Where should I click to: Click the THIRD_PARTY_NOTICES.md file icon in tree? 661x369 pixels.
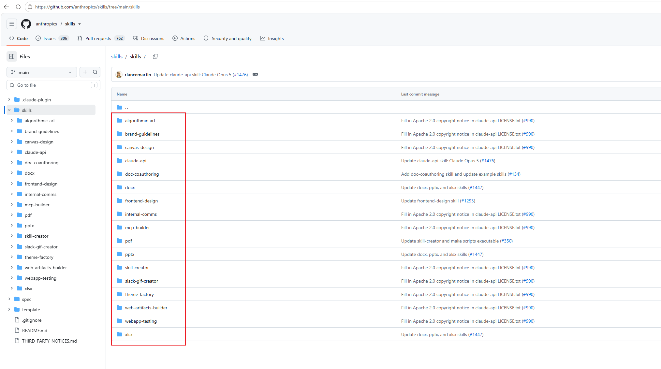pyautogui.click(x=17, y=341)
